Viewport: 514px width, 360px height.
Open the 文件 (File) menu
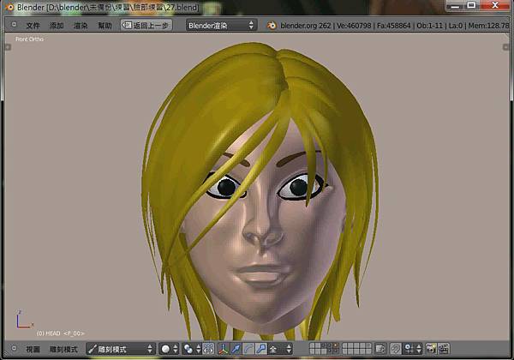(33, 26)
